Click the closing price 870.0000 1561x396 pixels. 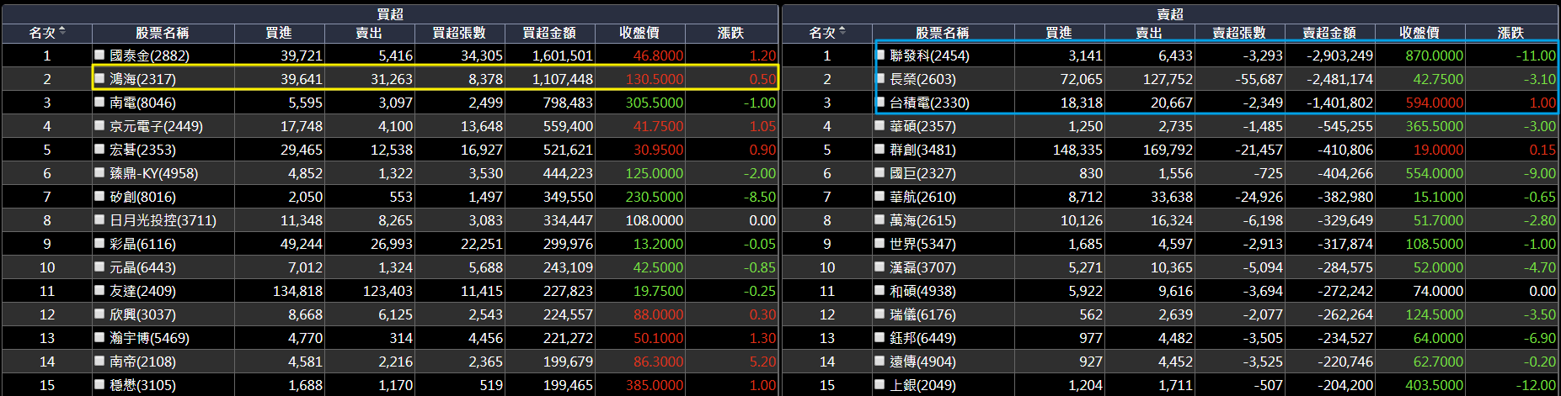coord(1435,55)
